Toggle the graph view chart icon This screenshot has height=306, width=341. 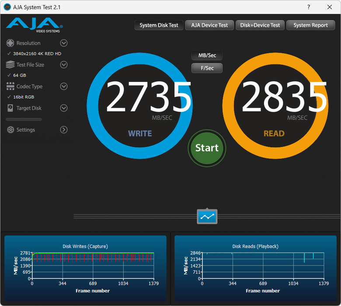click(x=207, y=217)
